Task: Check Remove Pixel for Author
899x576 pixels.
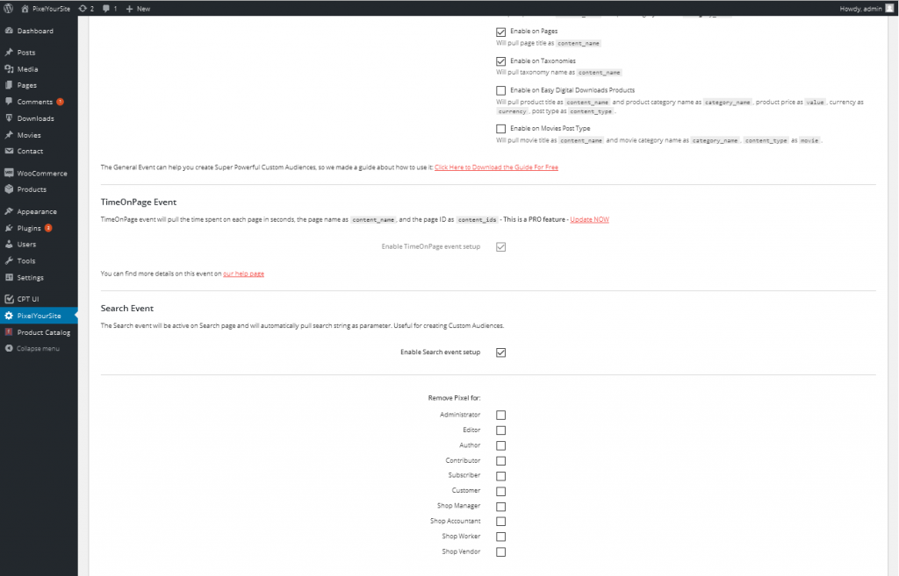Action: click(500, 445)
